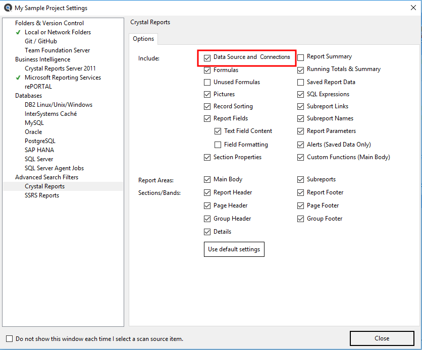Screen dimensions: 422x350
Task: Enable Unused Formulas checkbox
Action: [x=207, y=82]
